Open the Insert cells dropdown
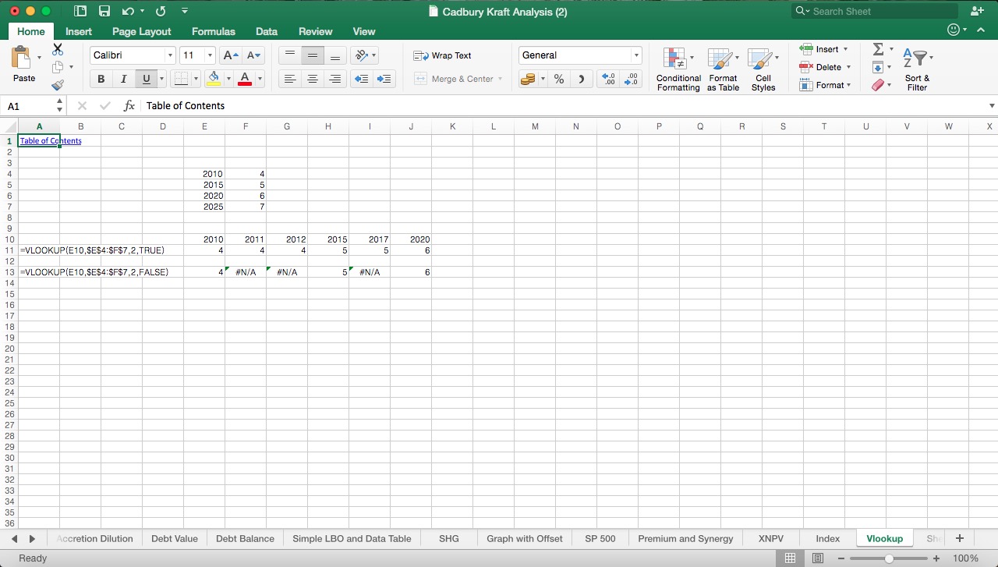998x567 pixels. point(845,49)
